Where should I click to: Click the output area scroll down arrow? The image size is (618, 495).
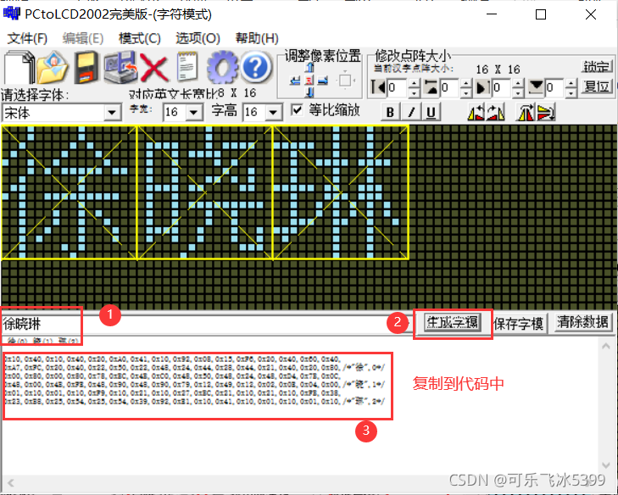click(x=606, y=465)
